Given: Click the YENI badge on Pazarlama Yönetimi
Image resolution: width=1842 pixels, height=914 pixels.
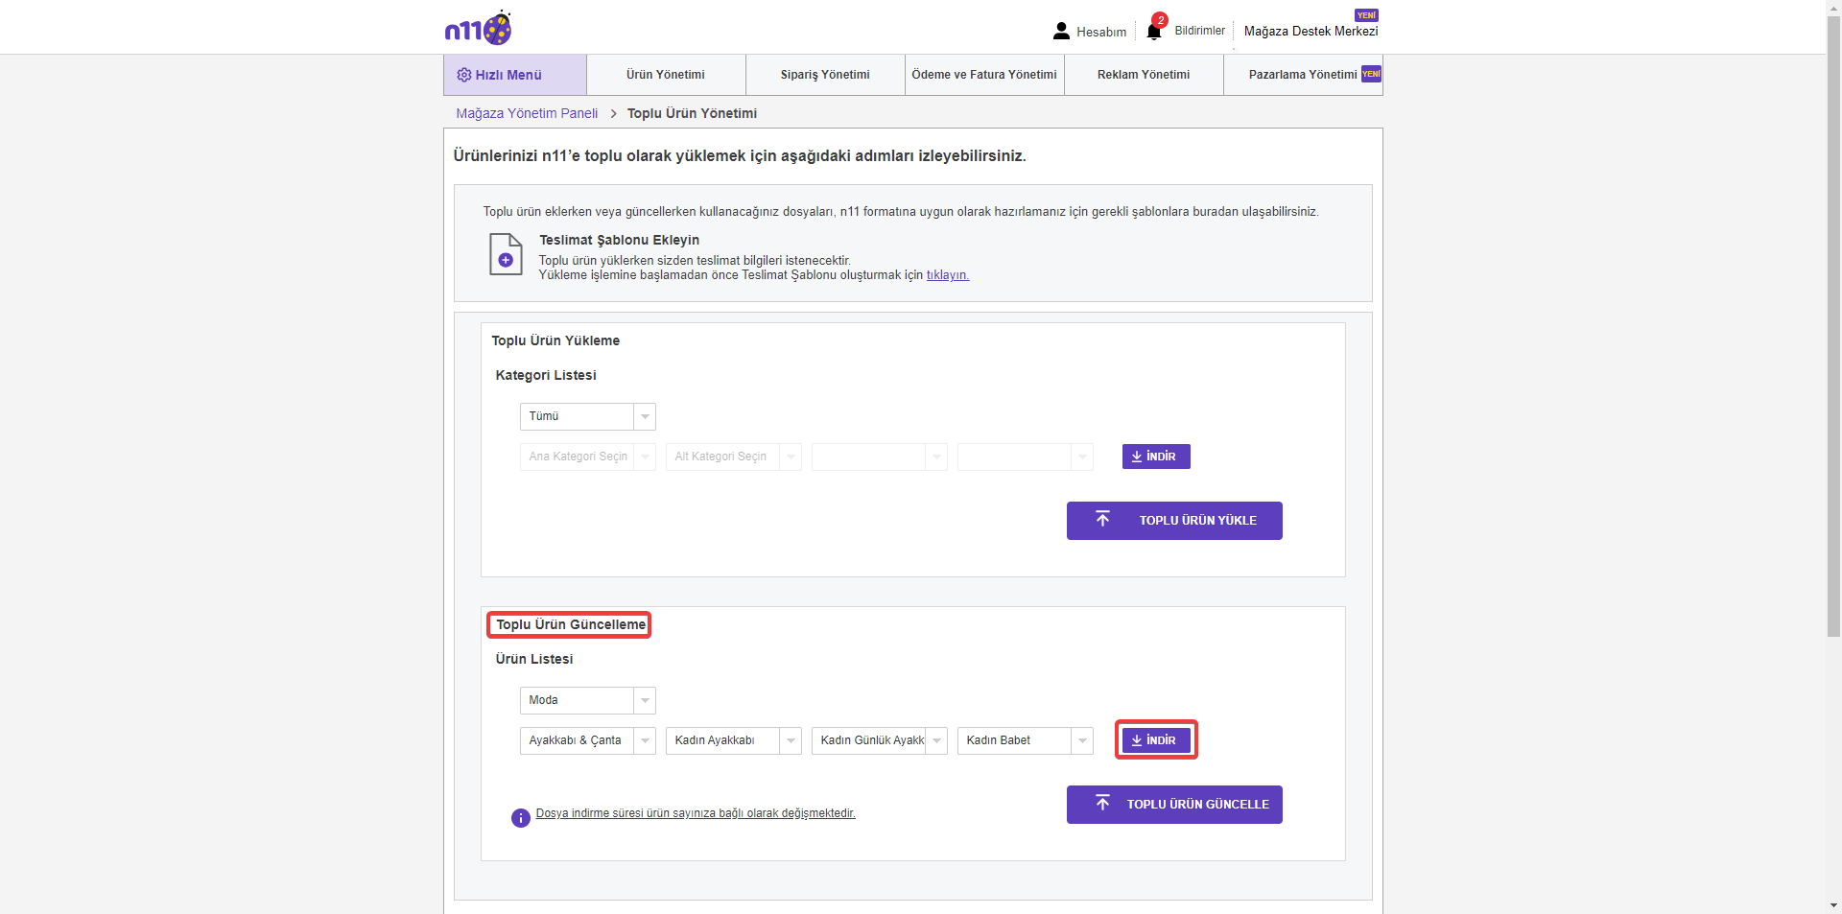Looking at the screenshot, I should coord(1371,74).
